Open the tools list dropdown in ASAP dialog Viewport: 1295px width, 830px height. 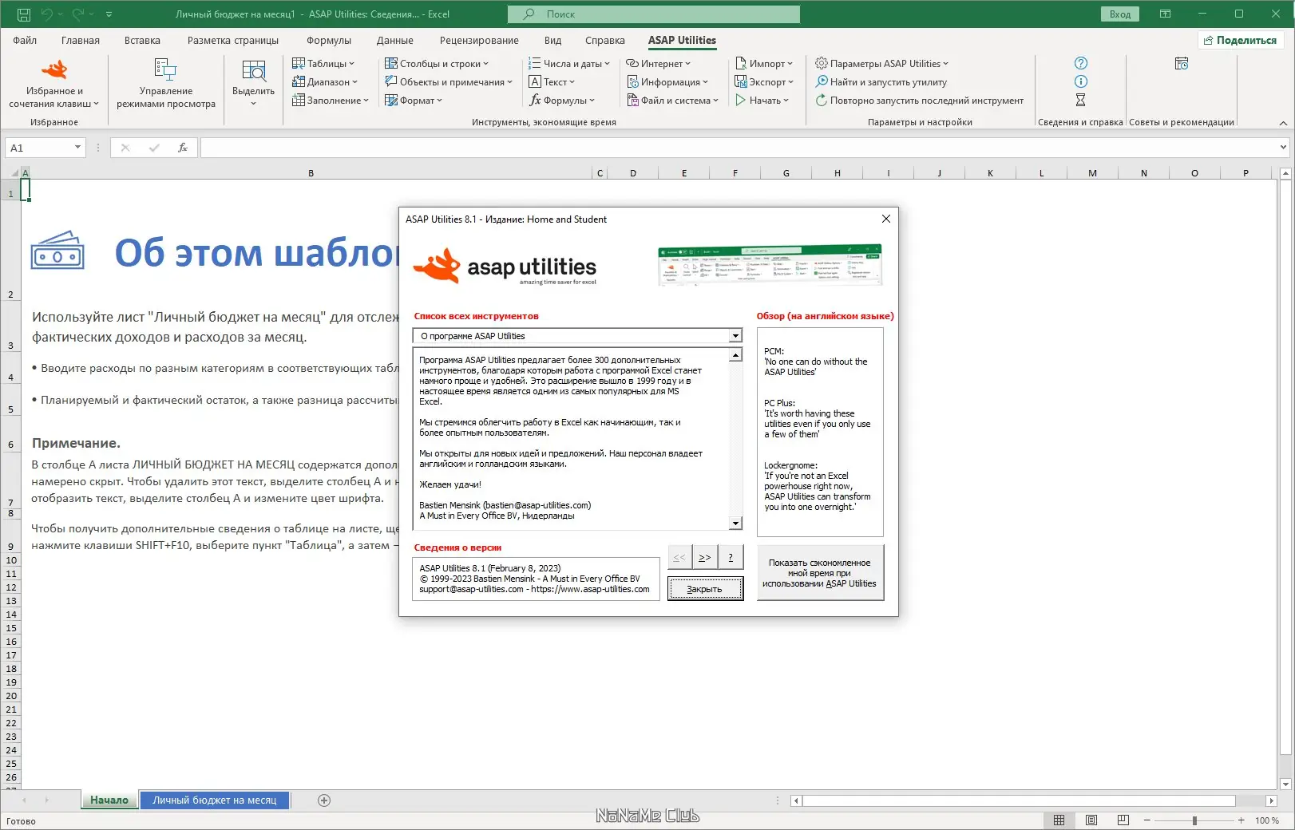pos(735,336)
